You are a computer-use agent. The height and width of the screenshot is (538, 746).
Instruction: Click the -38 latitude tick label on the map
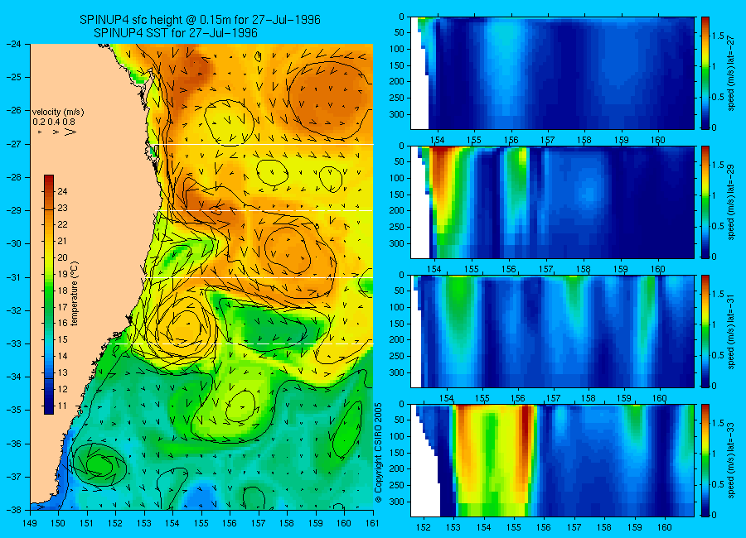(x=14, y=510)
